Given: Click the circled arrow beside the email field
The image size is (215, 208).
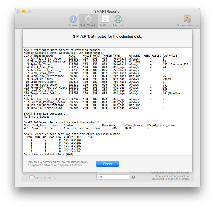Looking at the screenshot, I should tap(133, 177).
